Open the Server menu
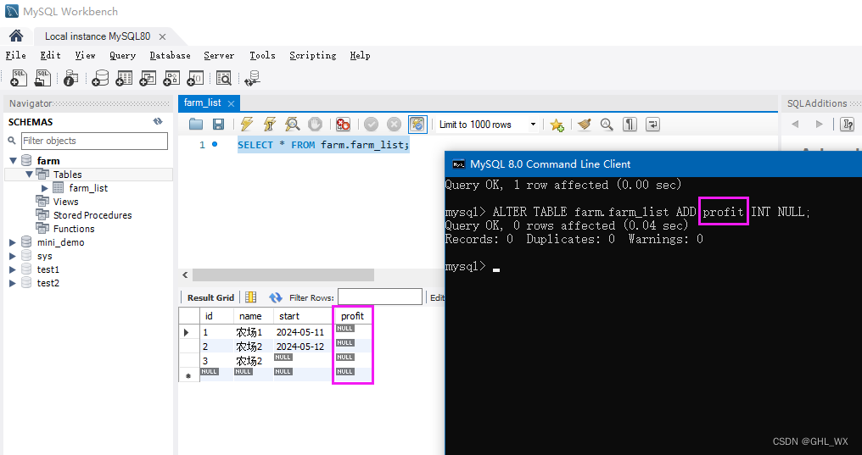This screenshot has height=455, width=862. coord(219,55)
